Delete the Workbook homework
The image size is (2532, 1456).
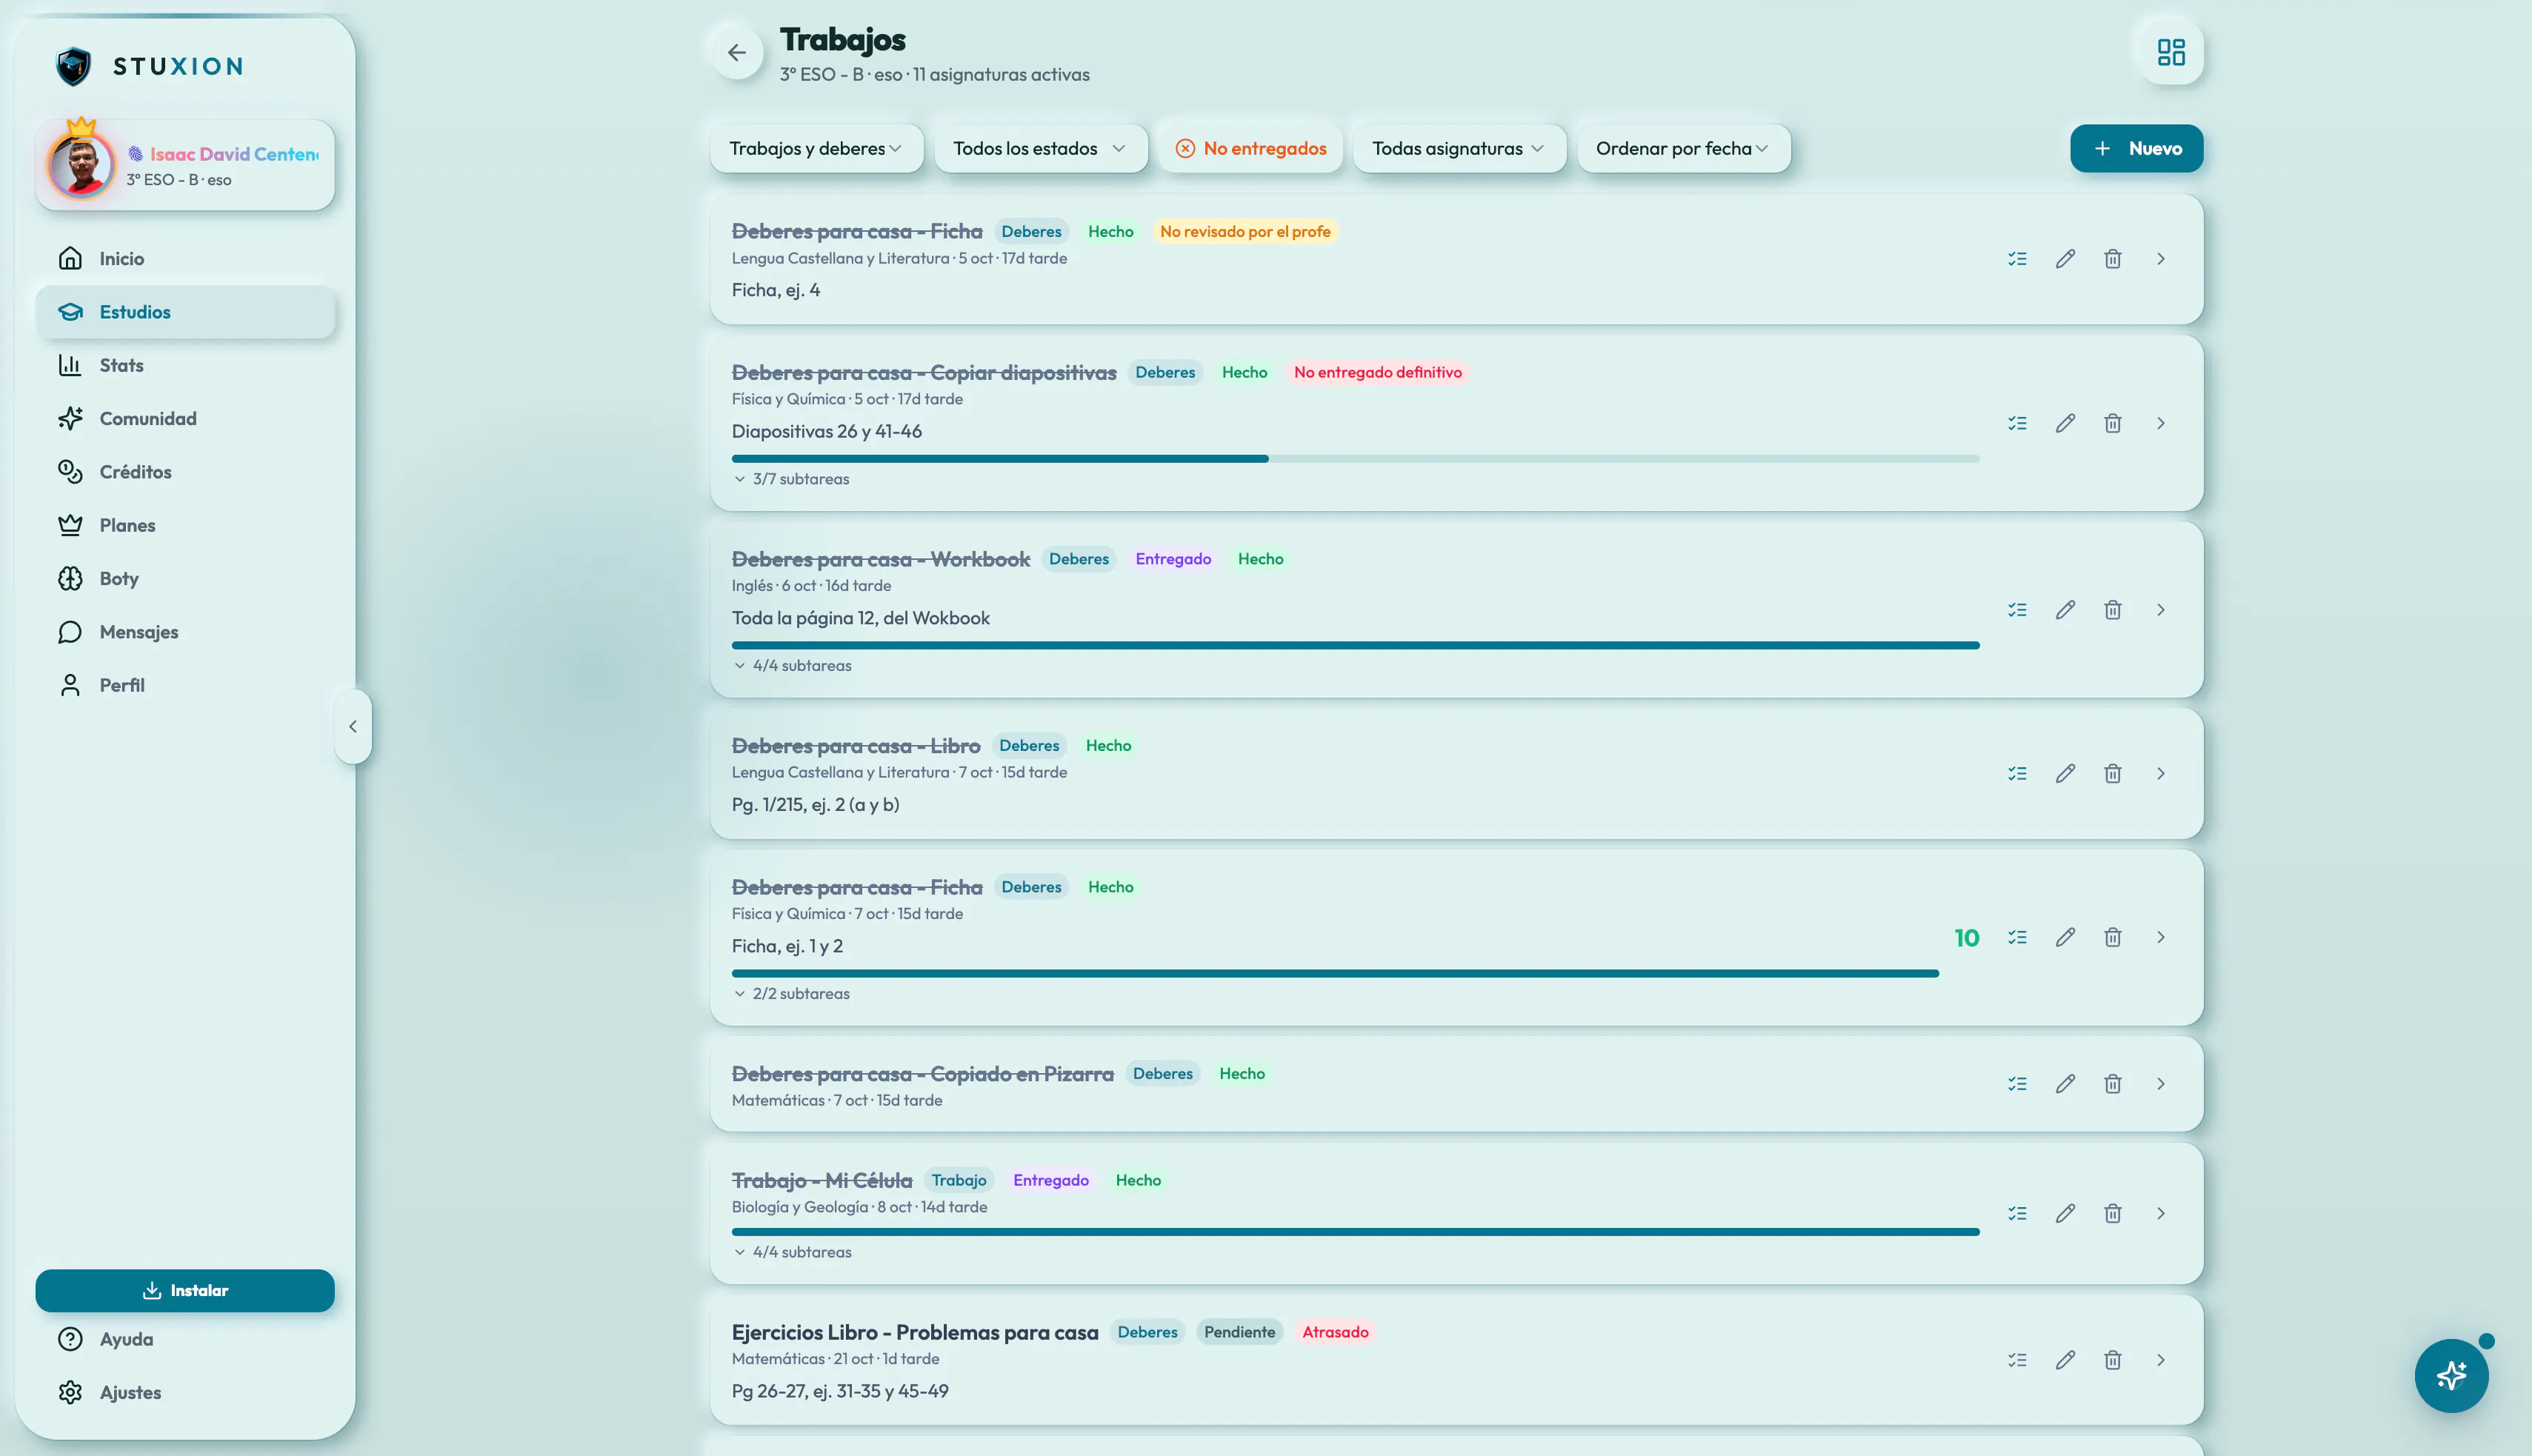click(2113, 610)
